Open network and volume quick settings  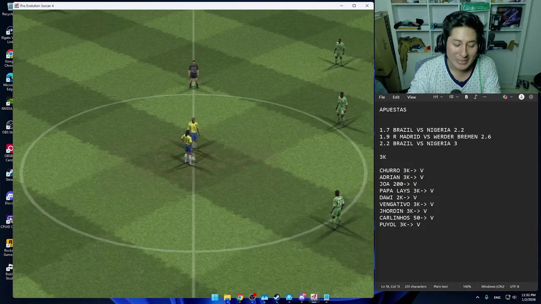pos(510,298)
